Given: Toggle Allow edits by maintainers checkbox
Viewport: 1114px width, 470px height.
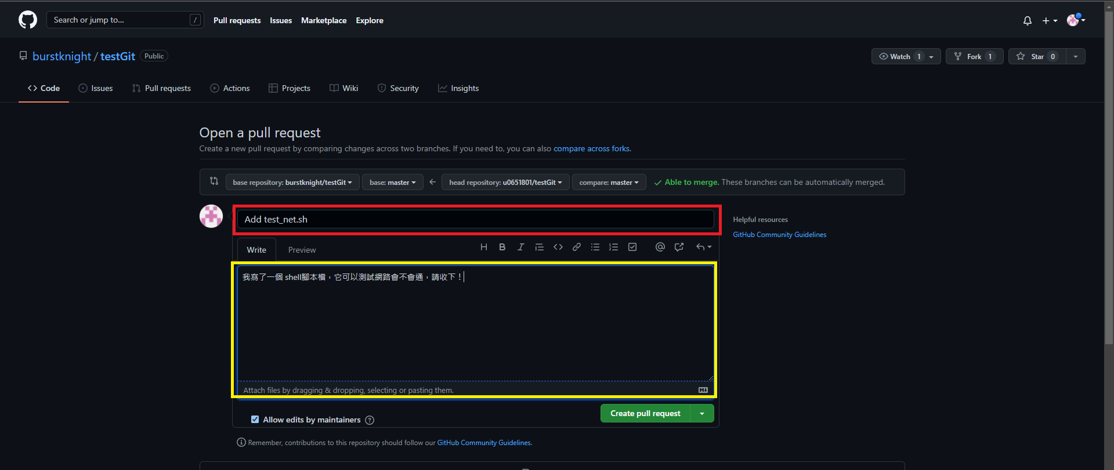Looking at the screenshot, I should 255,420.
